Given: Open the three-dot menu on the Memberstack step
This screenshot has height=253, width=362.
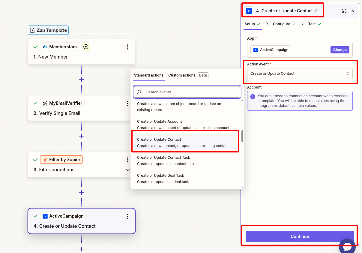Looking at the screenshot, I should click(128, 47).
